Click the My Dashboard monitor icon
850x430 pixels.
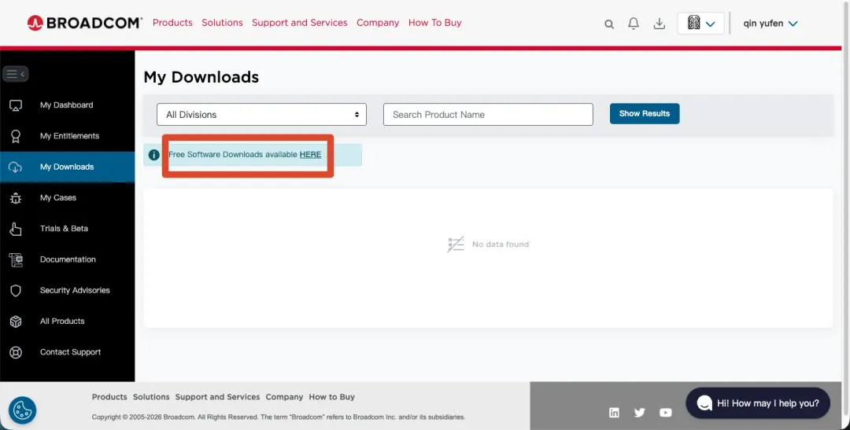point(16,105)
